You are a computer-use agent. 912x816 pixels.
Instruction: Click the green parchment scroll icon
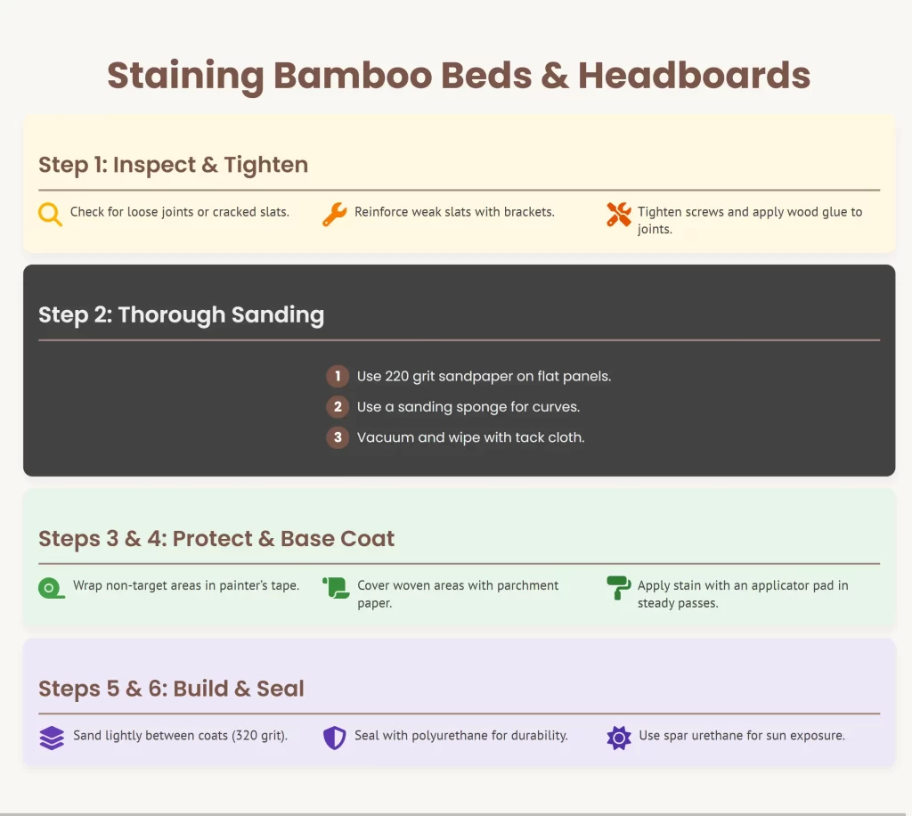pos(335,588)
